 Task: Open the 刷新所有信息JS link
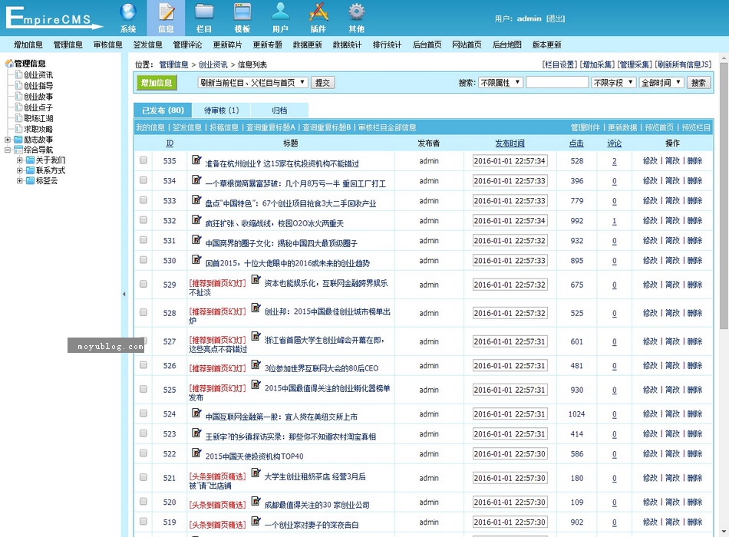pos(683,64)
